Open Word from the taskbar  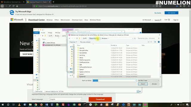coord(47,105)
